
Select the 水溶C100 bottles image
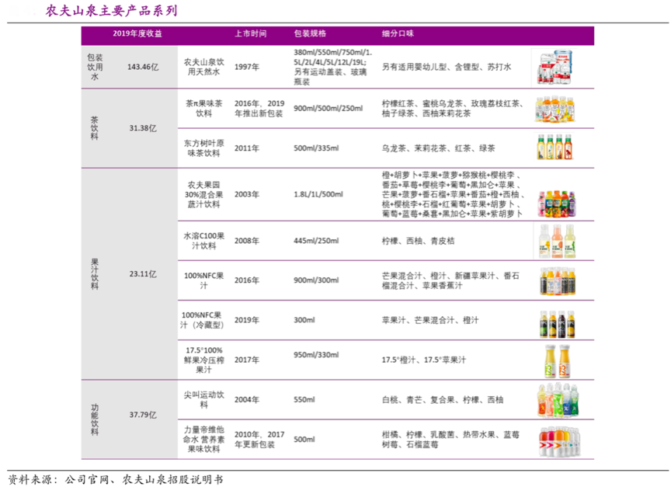pos(555,242)
